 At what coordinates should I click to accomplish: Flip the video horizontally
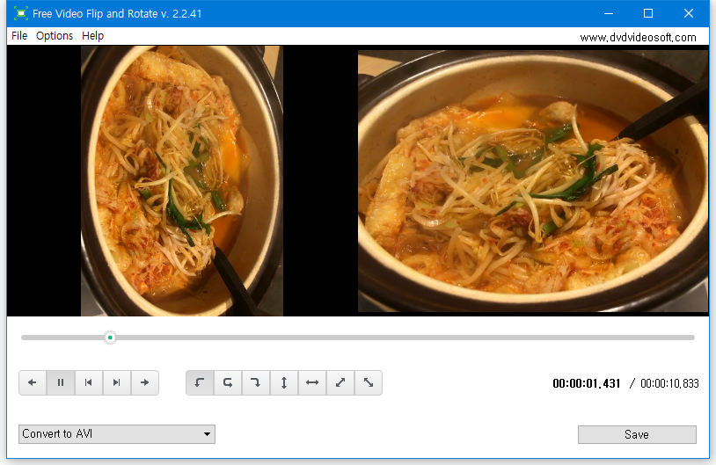click(x=312, y=382)
